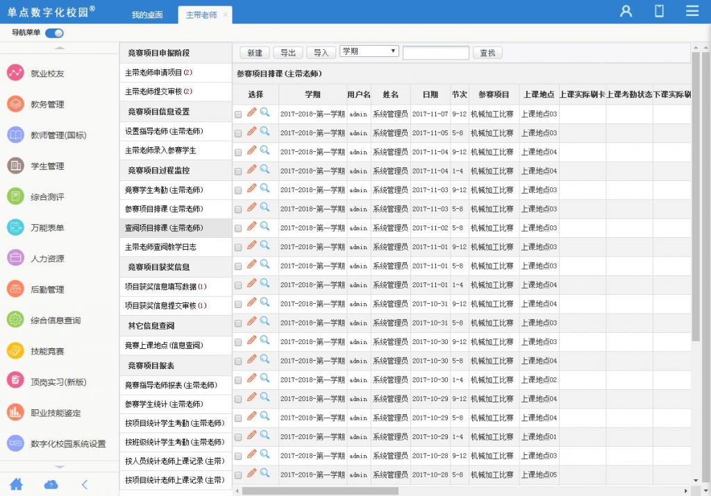Focus the search text input field
This screenshot has width=711, height=496.
436,53
